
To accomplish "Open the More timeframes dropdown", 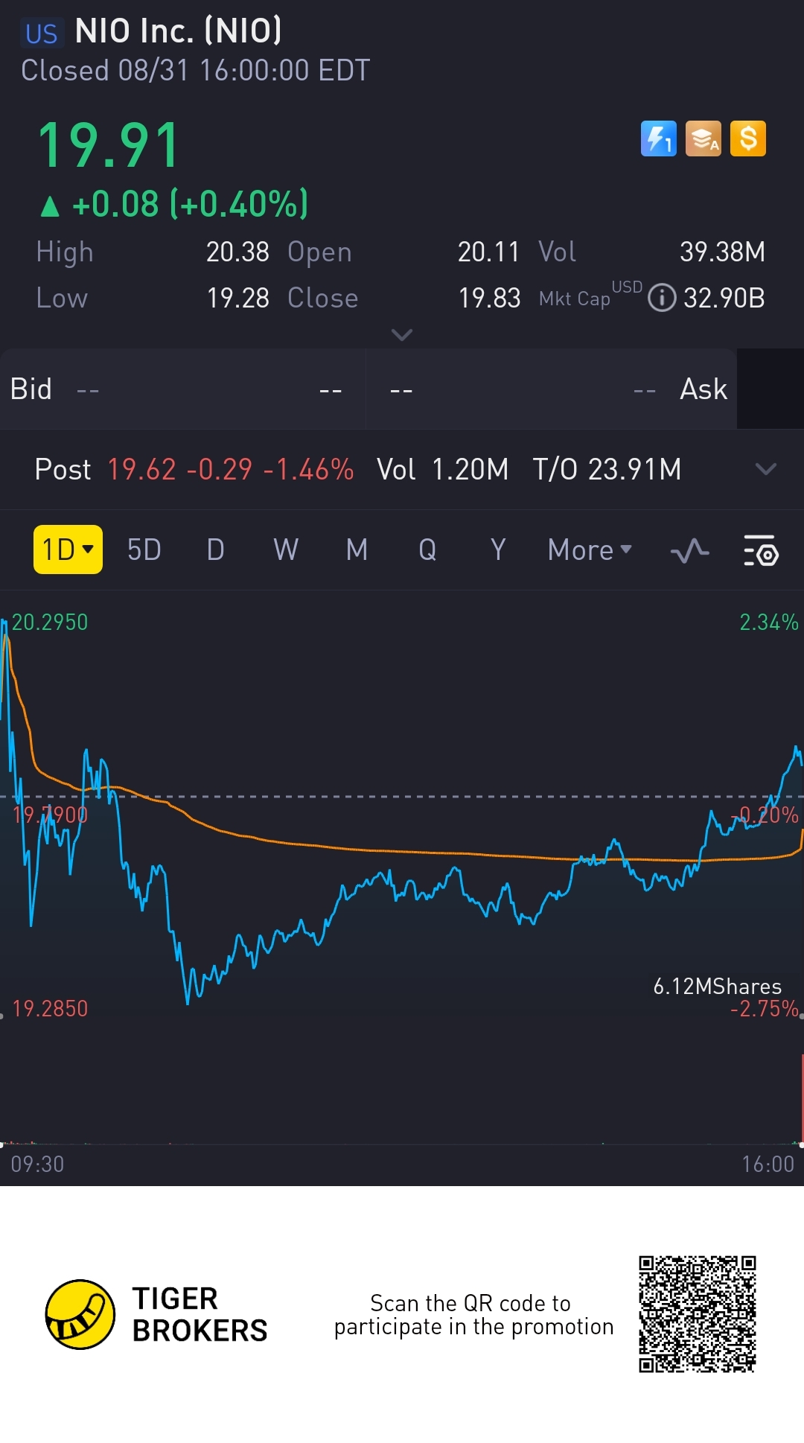I will 589,550.
